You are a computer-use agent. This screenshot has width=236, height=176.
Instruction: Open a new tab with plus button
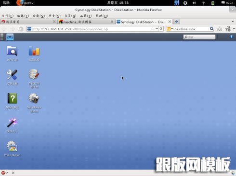pyautogui.click(x=176, y=22)
